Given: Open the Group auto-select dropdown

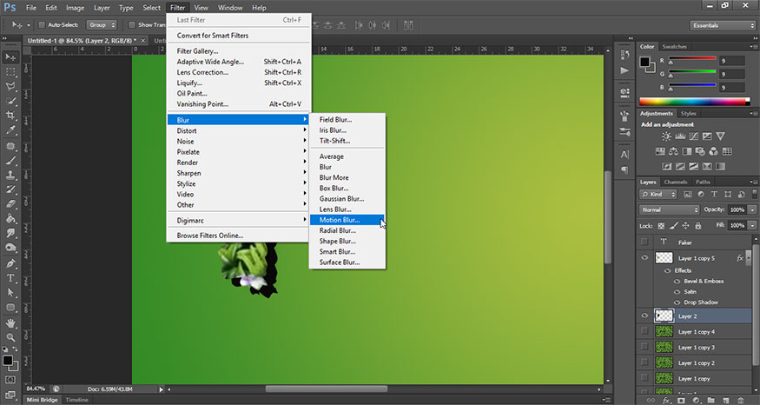Looking at the screenshot, I should [101, 25].
